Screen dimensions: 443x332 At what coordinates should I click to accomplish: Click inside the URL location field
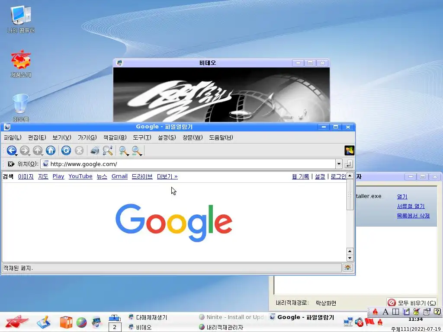(188, 164)
